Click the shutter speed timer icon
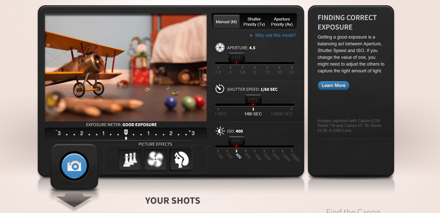 click(x=220, y=89)
